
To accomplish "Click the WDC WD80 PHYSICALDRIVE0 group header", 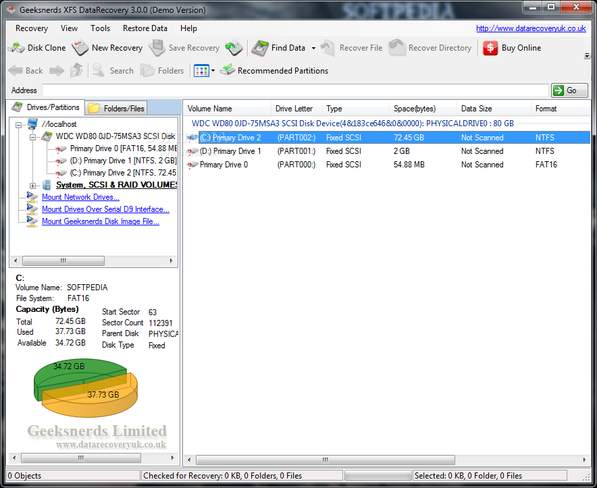I will pos(353,124).
